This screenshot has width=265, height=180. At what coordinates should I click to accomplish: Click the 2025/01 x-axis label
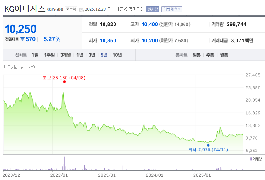[202, 175]
